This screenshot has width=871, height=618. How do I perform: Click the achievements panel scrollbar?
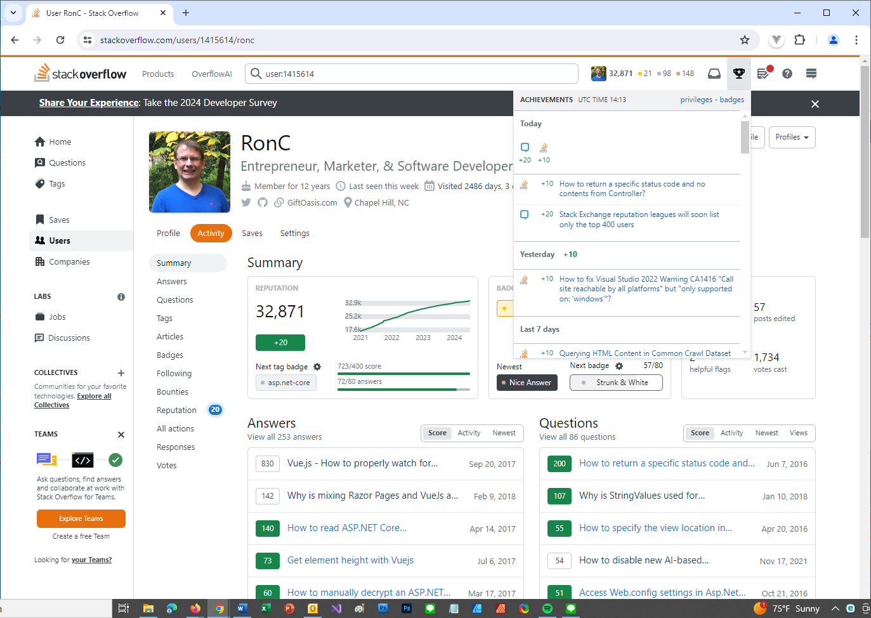(745, 137)
